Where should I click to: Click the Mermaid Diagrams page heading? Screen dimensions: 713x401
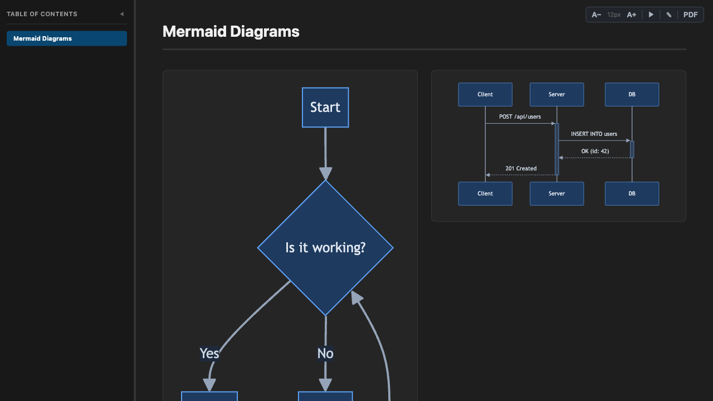[x=231, y=32]
